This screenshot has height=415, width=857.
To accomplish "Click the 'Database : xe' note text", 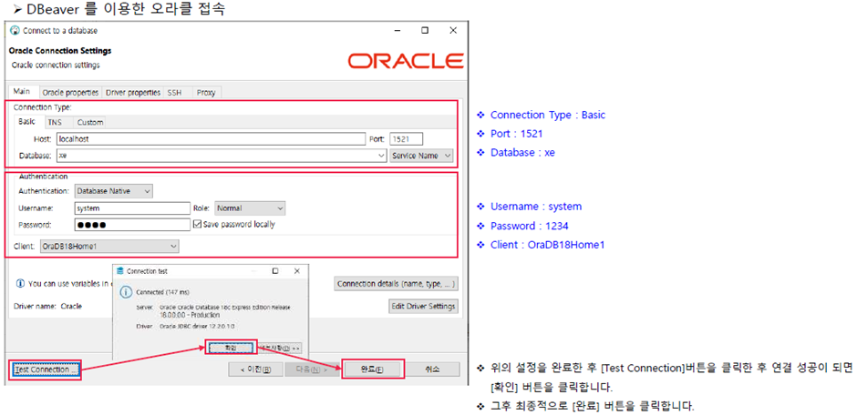I will (x=522, y=153).
